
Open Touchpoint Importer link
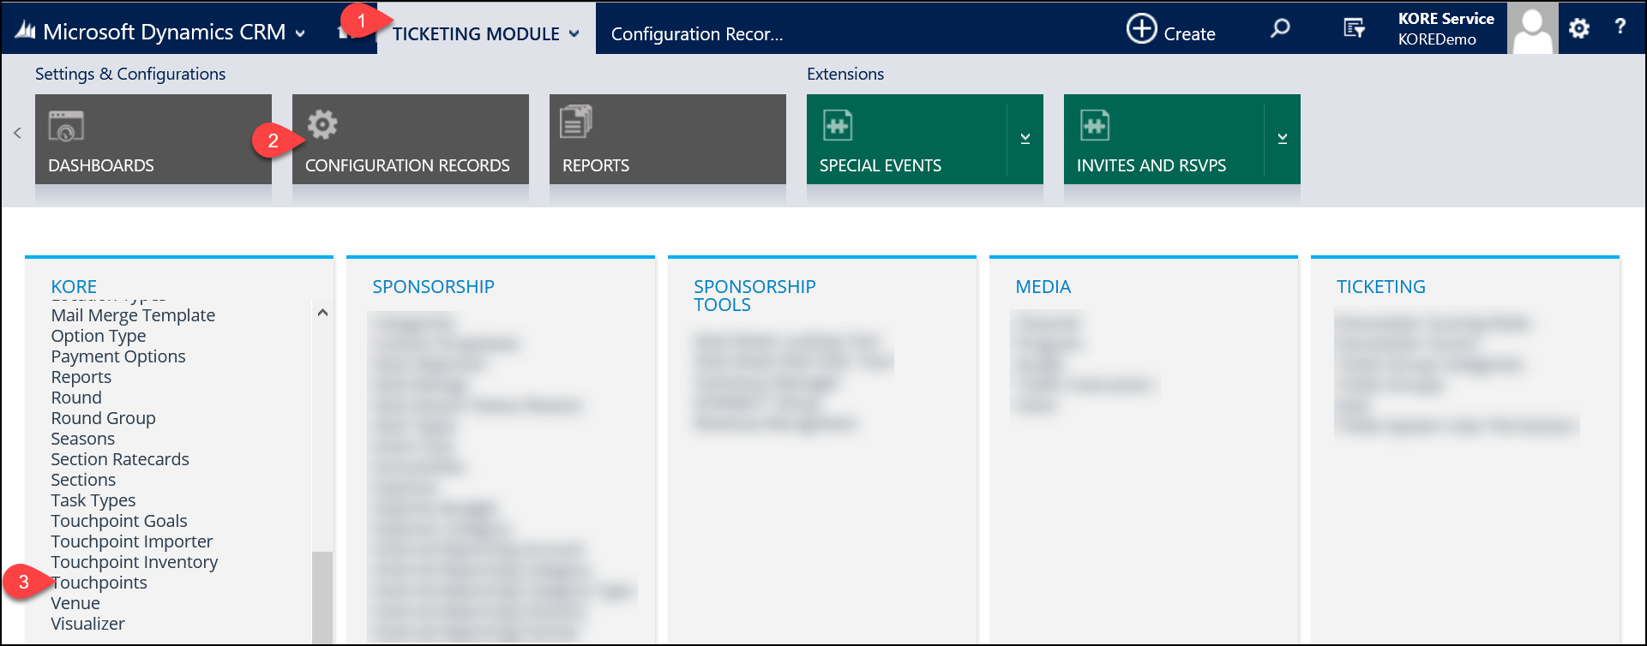132,541
